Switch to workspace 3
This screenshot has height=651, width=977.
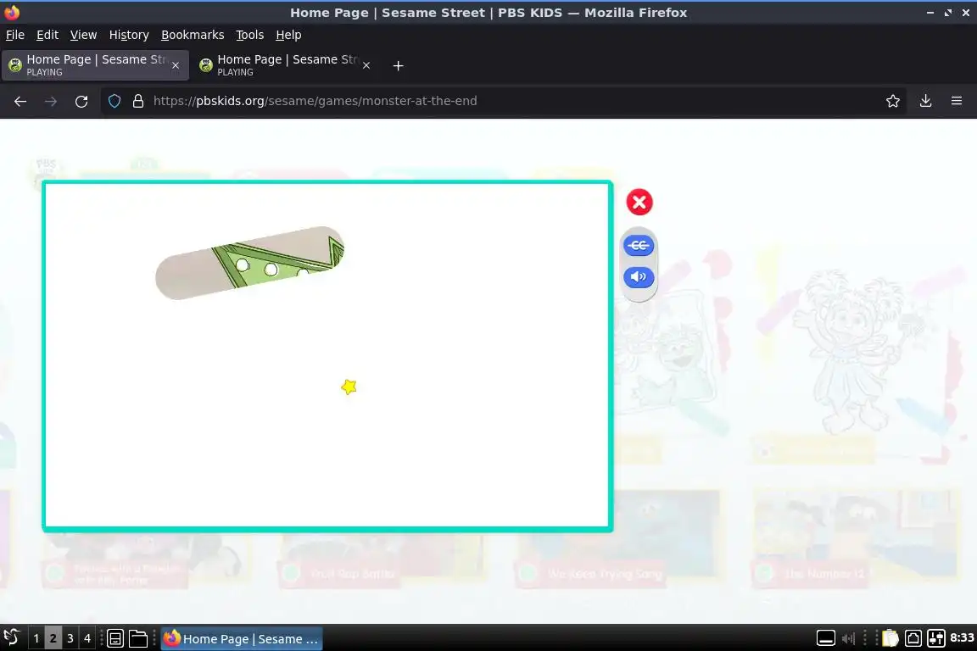pyautogui.click(x=70, y=638)
